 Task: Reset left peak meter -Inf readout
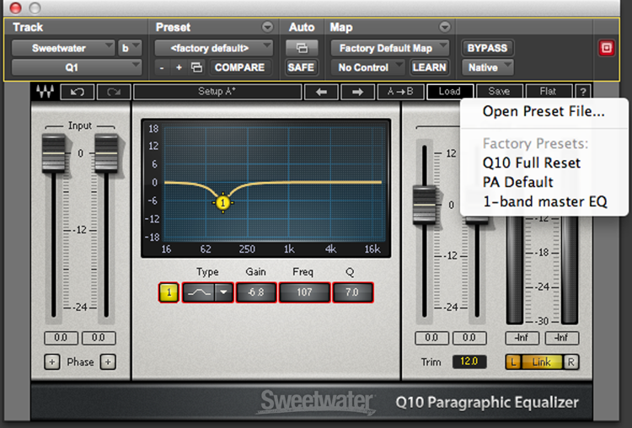522,338
